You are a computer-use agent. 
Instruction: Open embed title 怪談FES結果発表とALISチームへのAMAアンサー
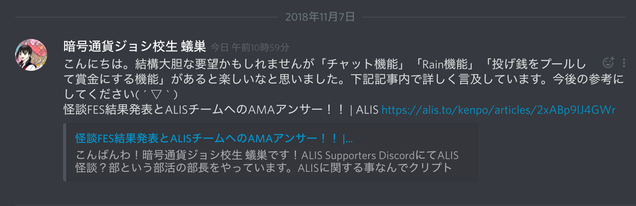pos(214,138)
